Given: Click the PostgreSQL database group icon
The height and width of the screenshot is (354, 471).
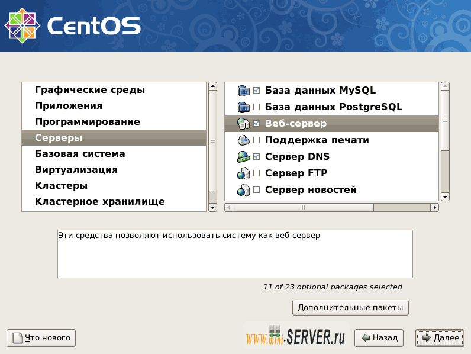Looking at the screenshot, I should coord(243,107).
